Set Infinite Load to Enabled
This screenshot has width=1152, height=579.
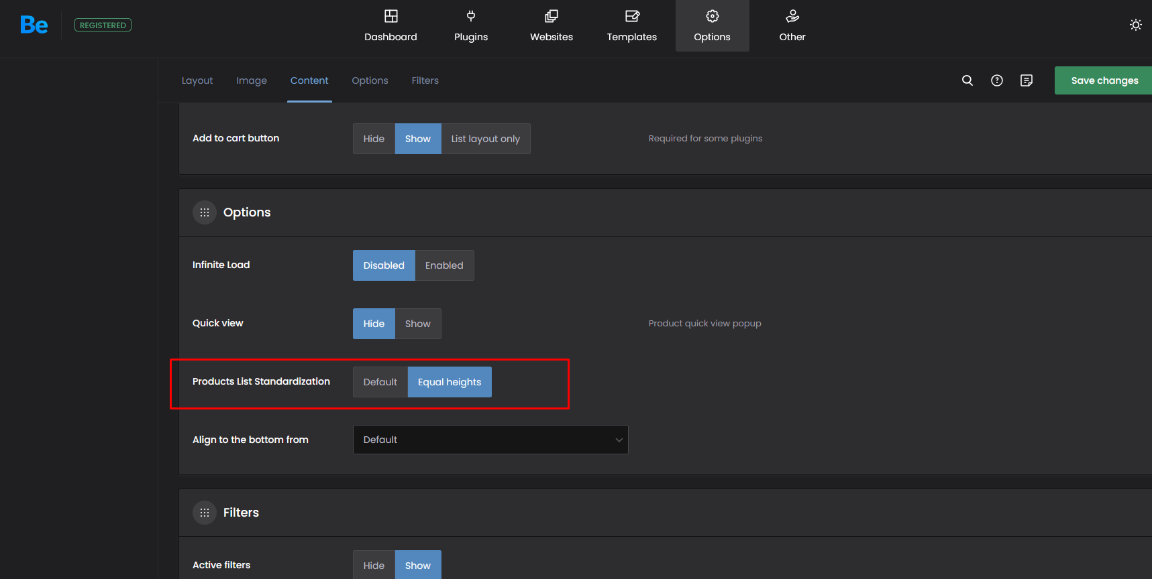point(444,265)
